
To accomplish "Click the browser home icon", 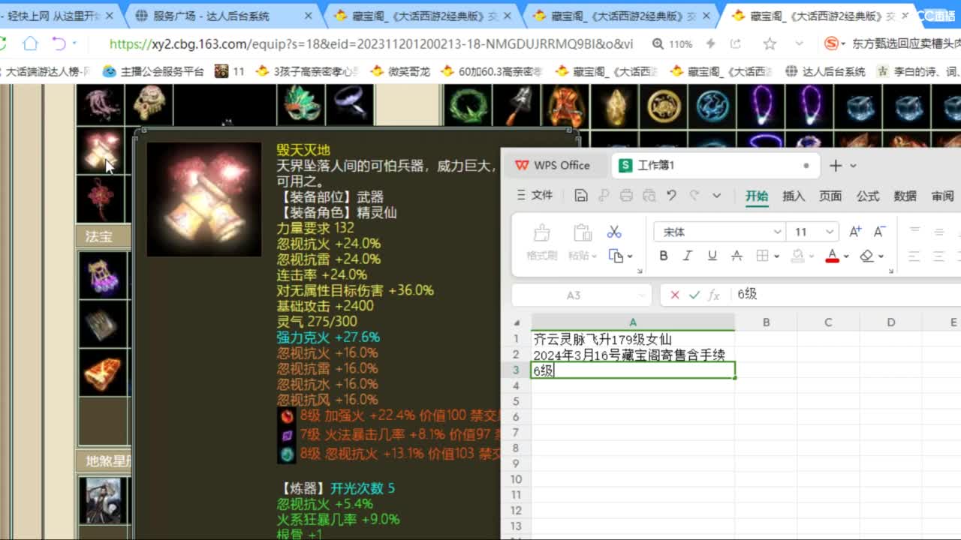I will click(30, 43).
